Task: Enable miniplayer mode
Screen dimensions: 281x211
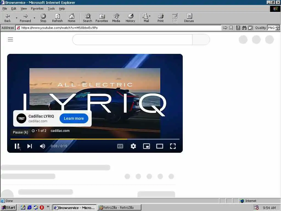Action: (x=147, y=146)
